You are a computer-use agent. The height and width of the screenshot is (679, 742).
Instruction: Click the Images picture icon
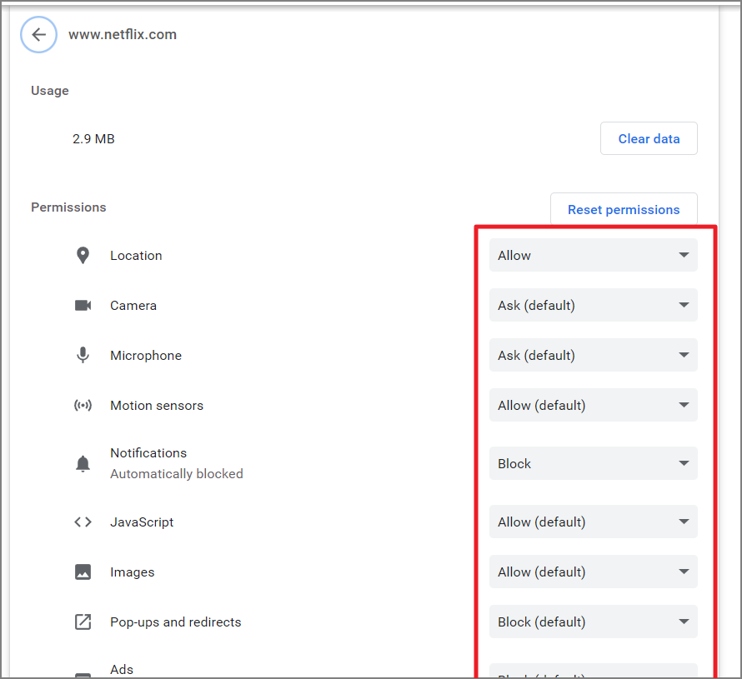coord(83,572)
